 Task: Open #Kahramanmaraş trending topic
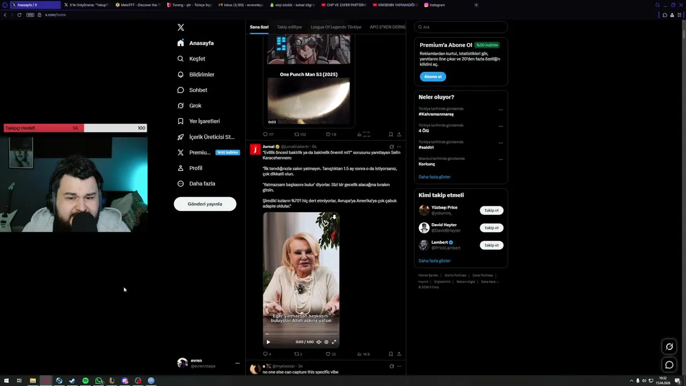point(436,114)
